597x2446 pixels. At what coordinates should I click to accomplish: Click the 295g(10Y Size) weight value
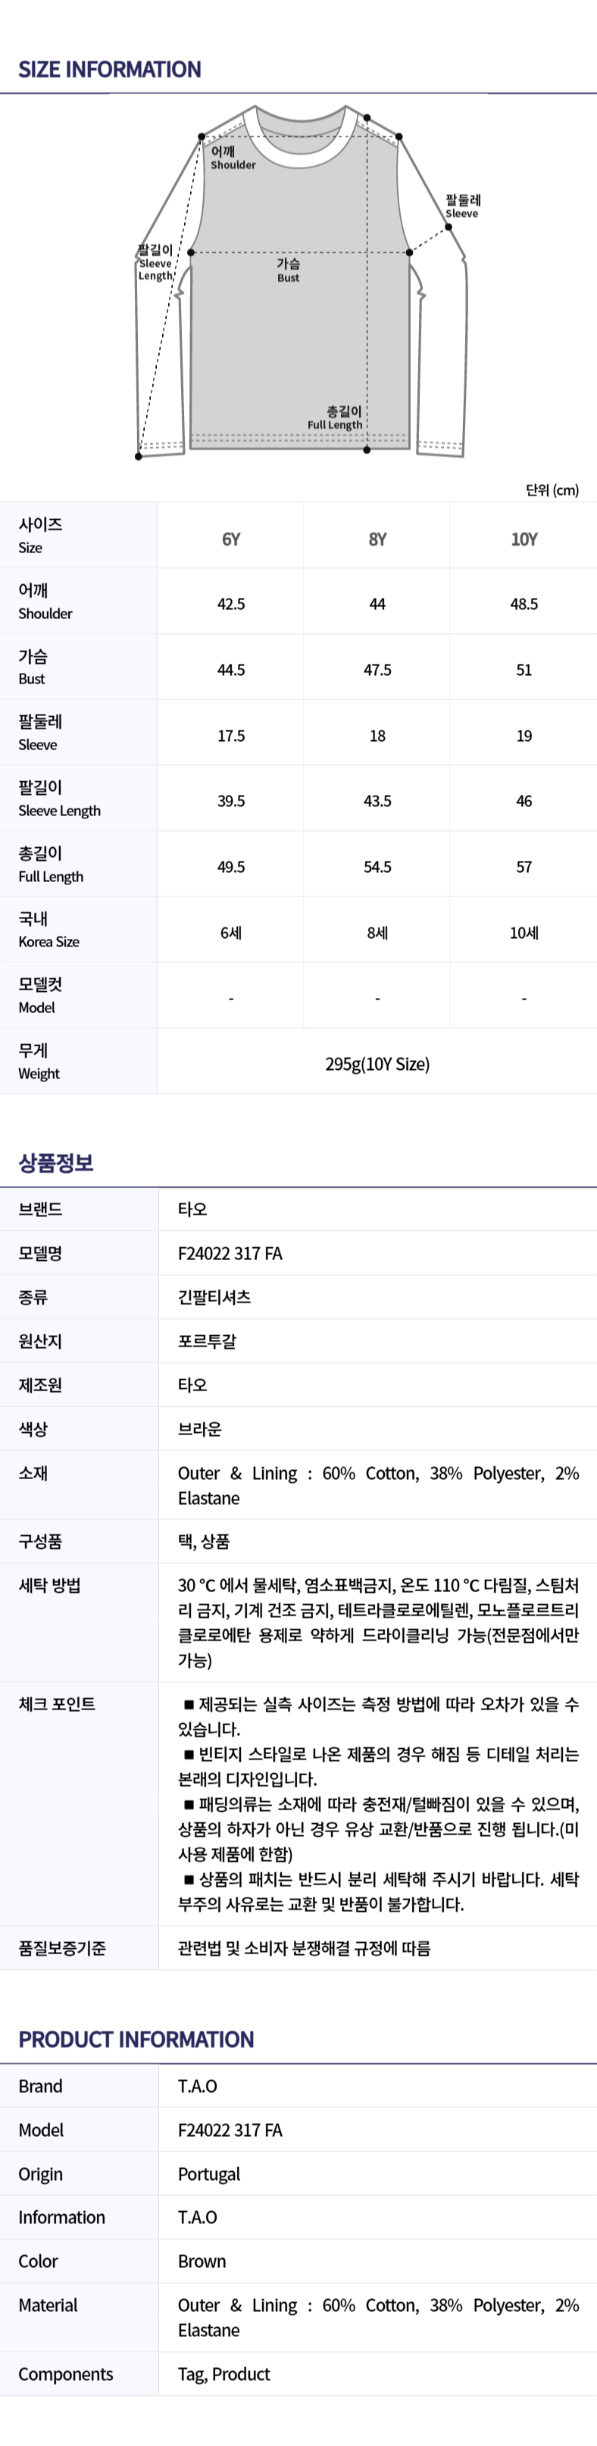pyautogui.click(x=377, y=1063)
